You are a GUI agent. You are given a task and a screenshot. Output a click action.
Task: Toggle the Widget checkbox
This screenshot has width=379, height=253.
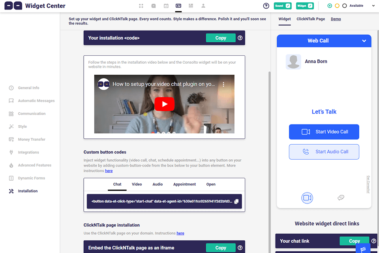(310, 6)
